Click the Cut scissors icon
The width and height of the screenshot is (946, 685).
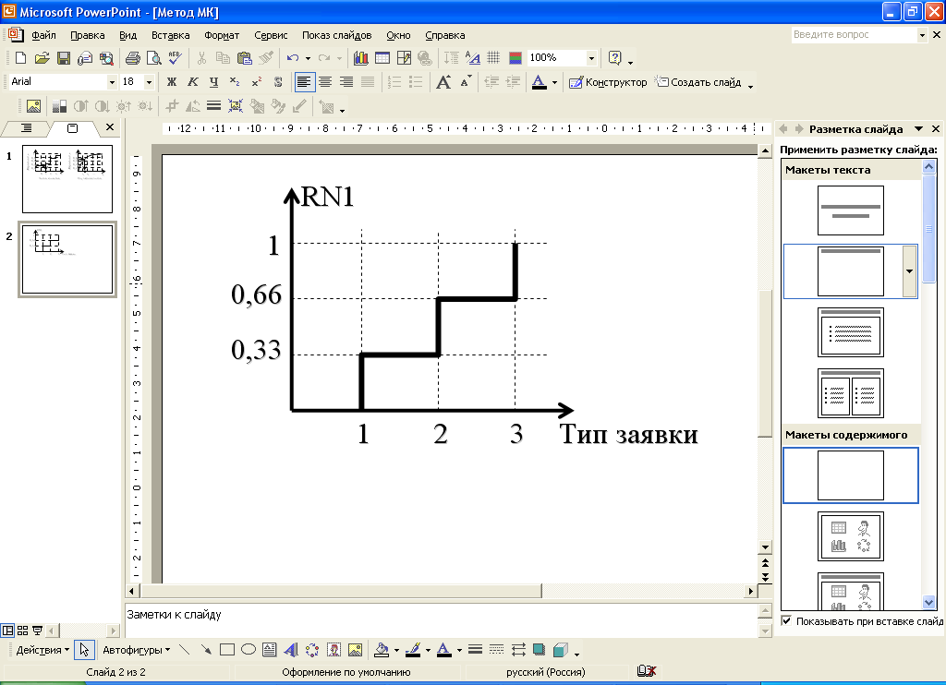(x=201, y=58)
